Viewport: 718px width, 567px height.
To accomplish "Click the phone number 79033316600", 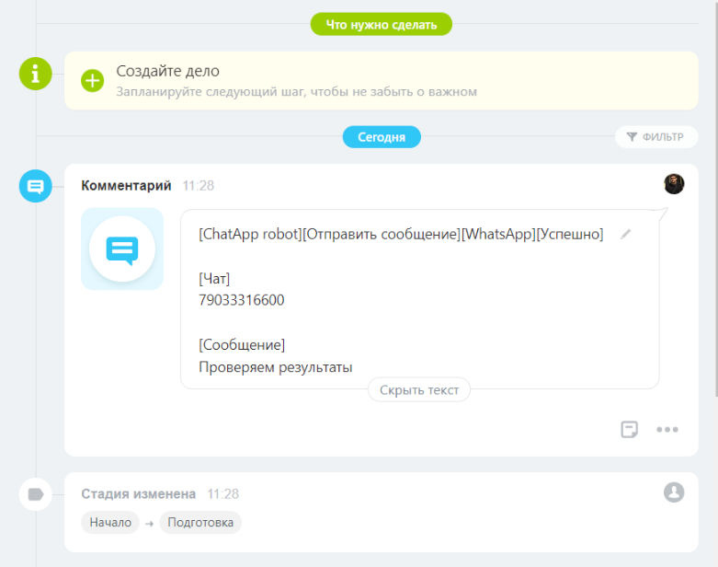I will 241,299.
